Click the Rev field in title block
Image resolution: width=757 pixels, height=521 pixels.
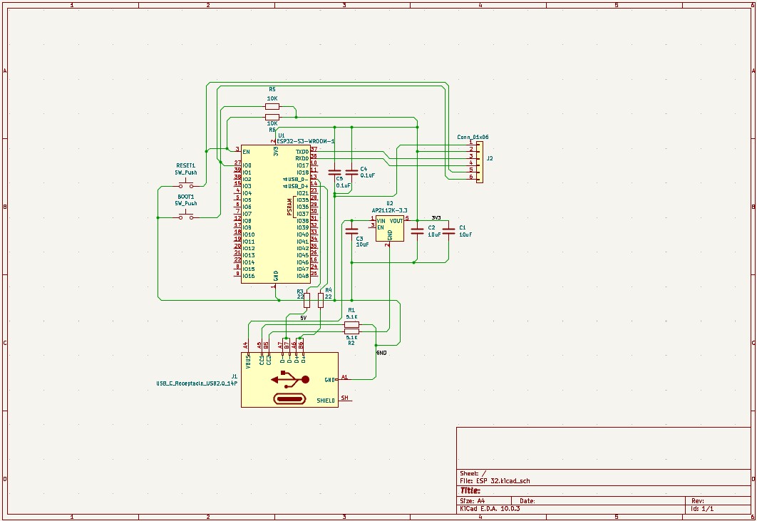pos(698,501)
